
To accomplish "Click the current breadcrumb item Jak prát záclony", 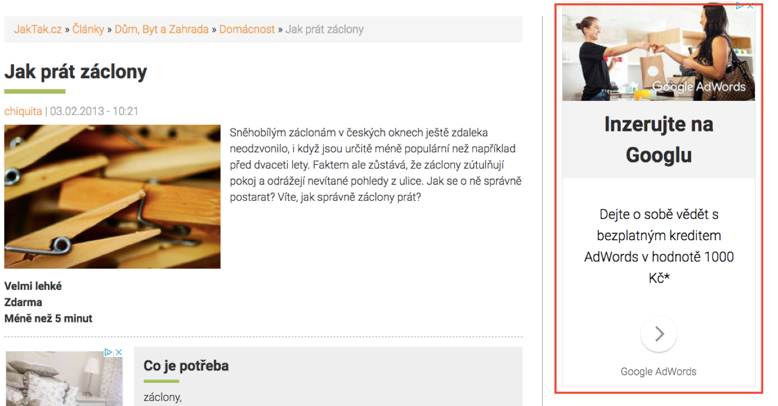I will 324,29.
